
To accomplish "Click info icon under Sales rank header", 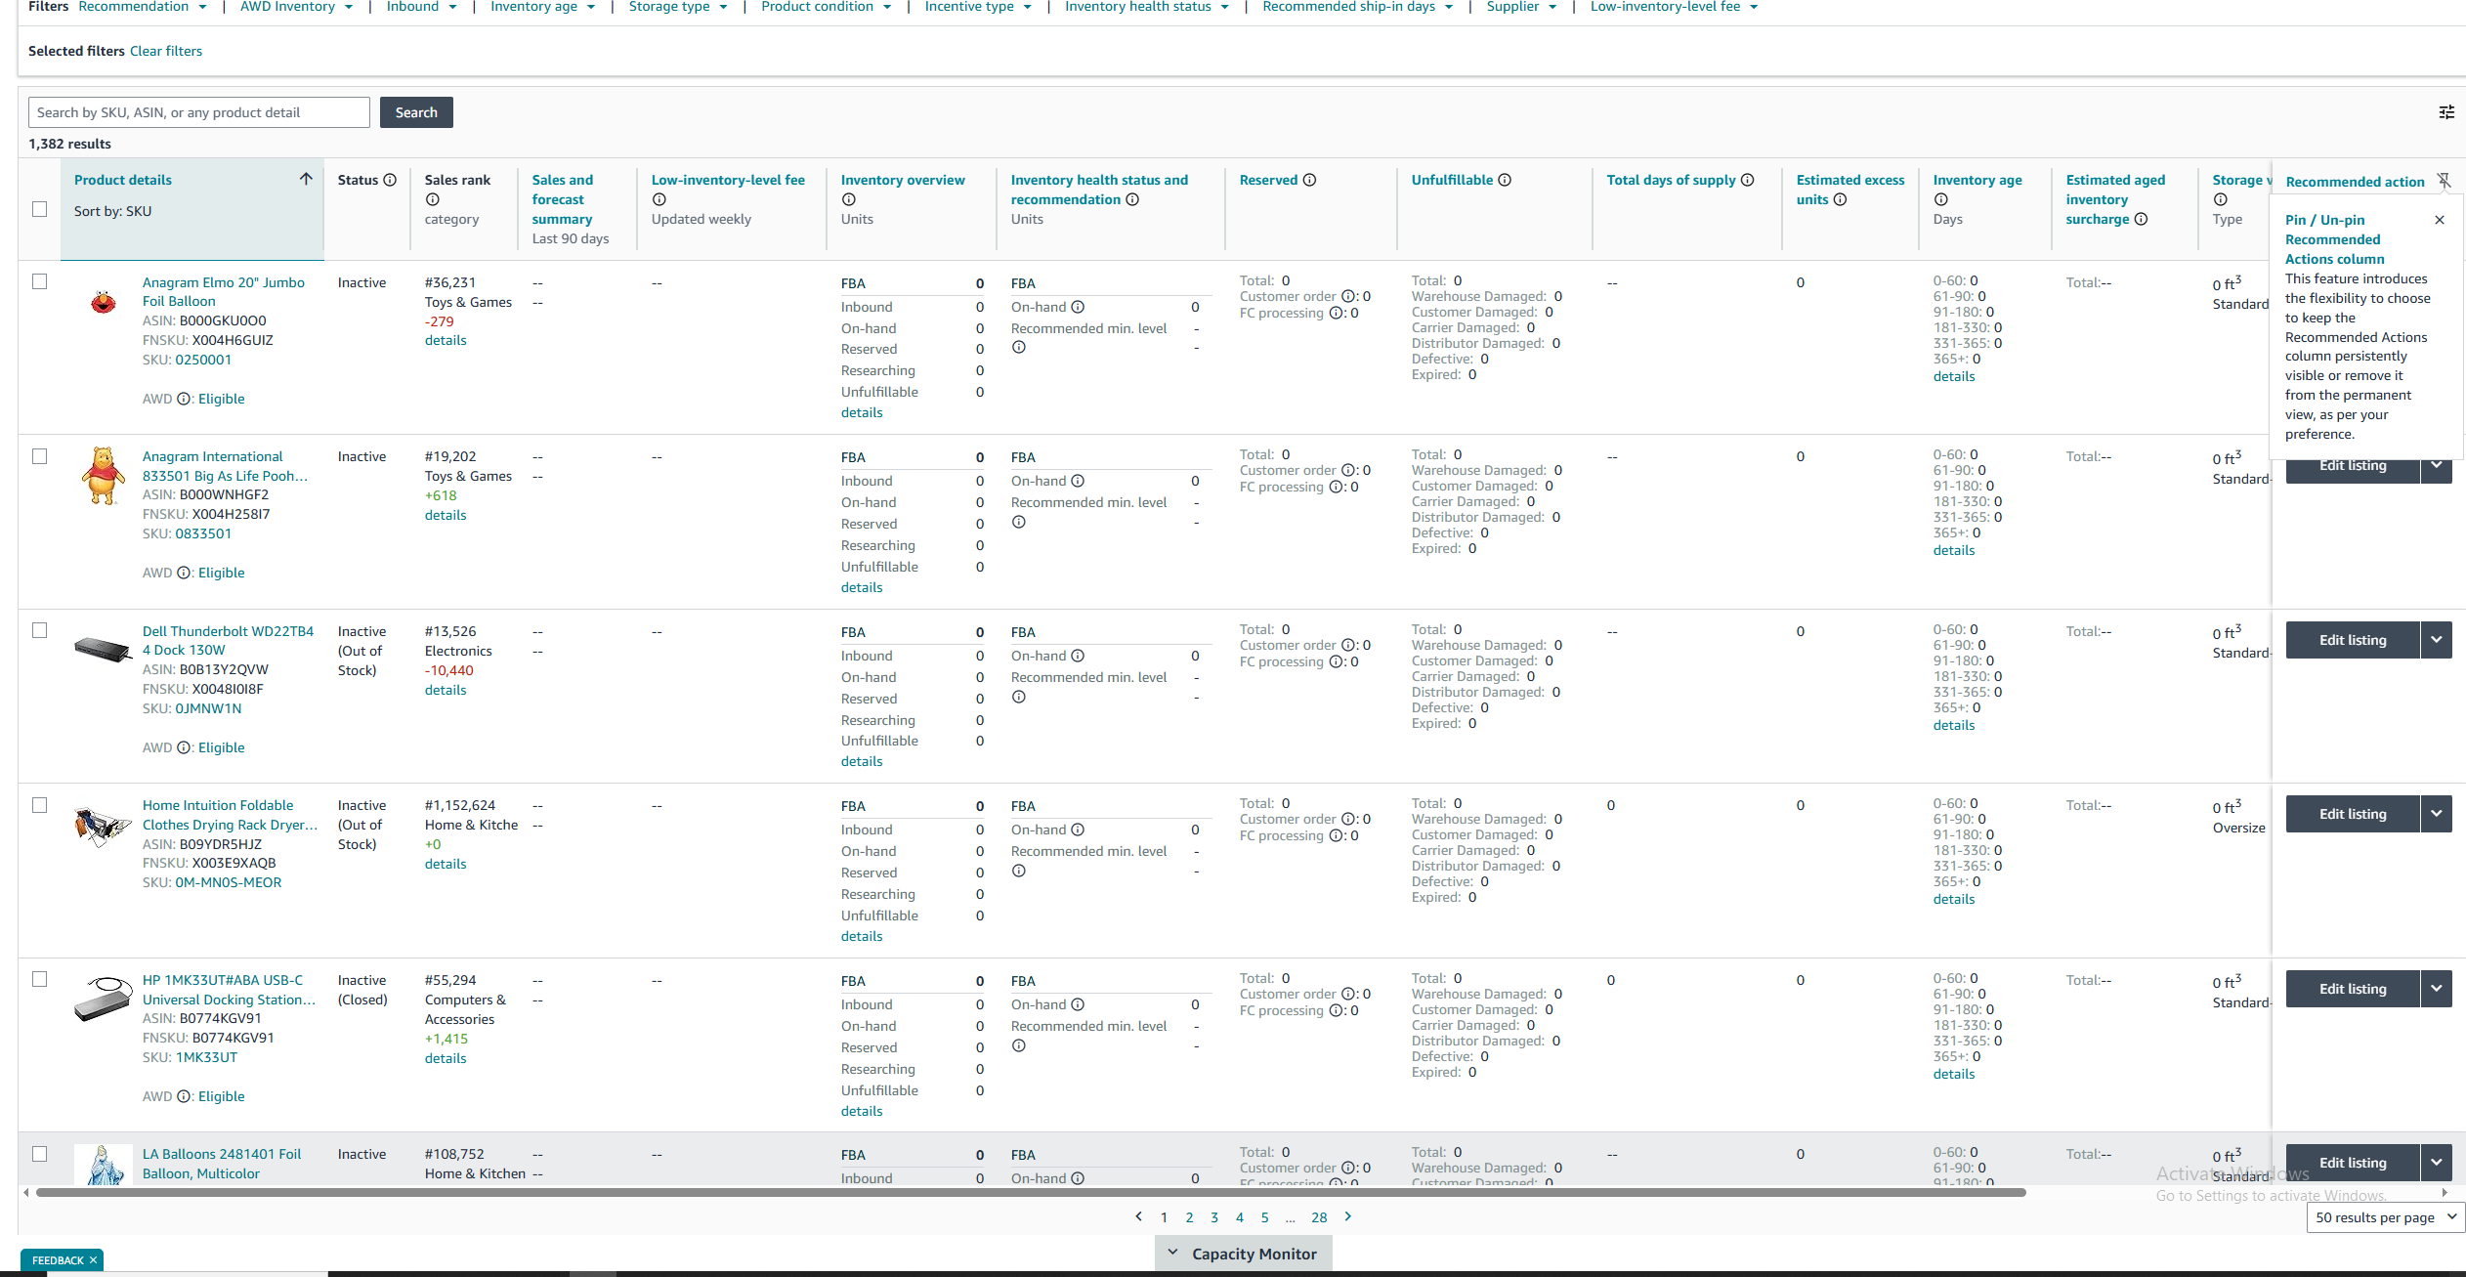I will (x=432, y=199).
